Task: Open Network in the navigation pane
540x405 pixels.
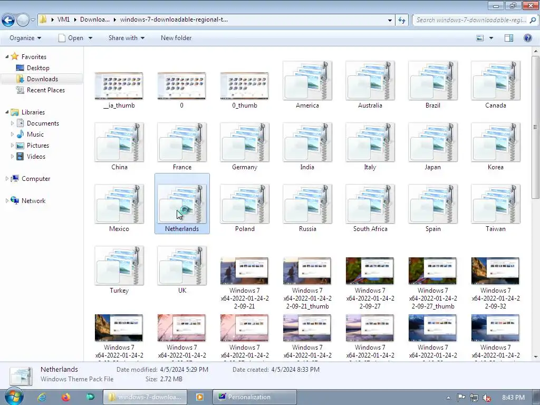Action: pos(33,200)
